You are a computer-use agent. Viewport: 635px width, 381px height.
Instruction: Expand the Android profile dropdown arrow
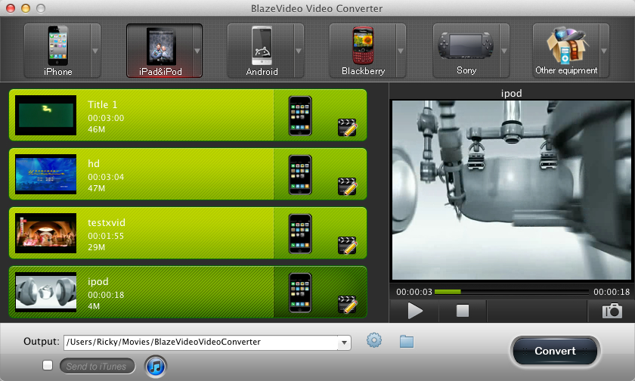(x=299, y=51)
